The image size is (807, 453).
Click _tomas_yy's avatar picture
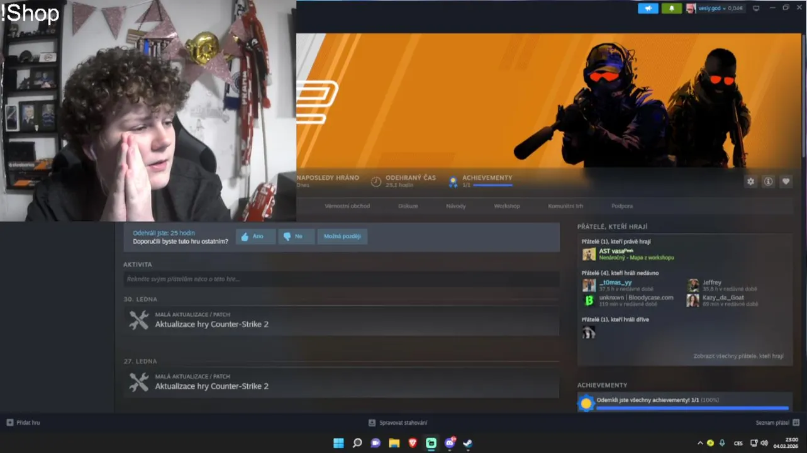589,285
